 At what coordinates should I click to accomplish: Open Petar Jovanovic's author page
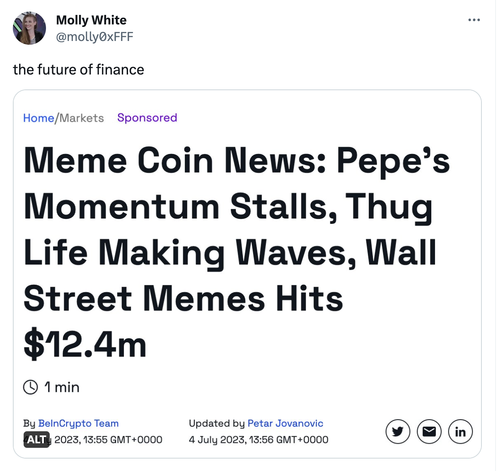tap(285, 423)
